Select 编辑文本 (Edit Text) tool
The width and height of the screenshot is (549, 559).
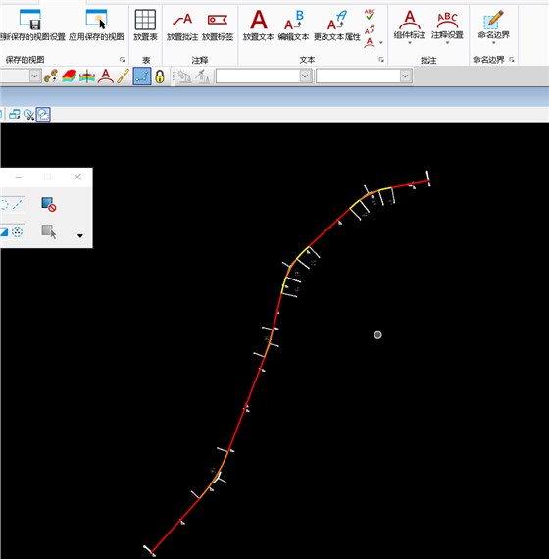[293, 20]
